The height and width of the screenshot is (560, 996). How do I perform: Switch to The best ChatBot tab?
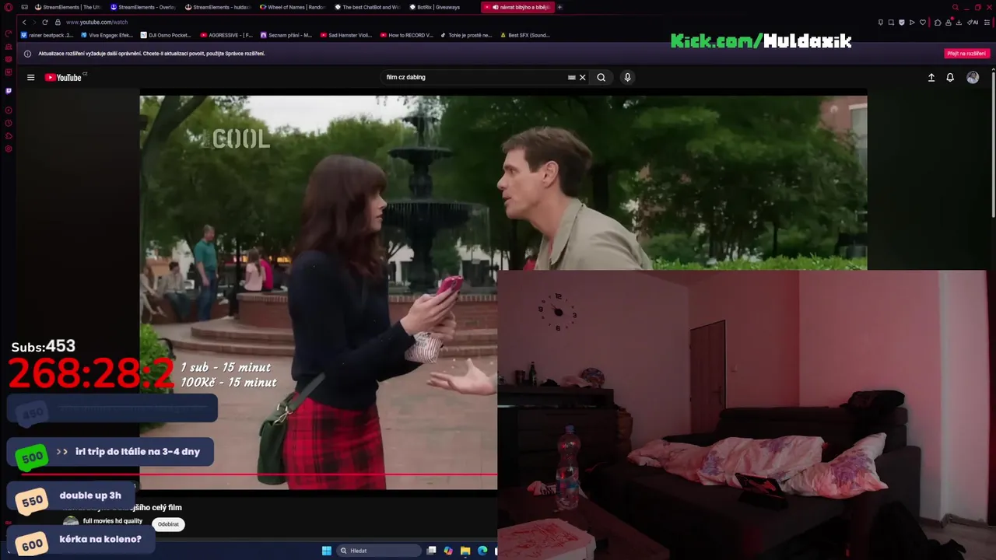click(x=366, y=7)
